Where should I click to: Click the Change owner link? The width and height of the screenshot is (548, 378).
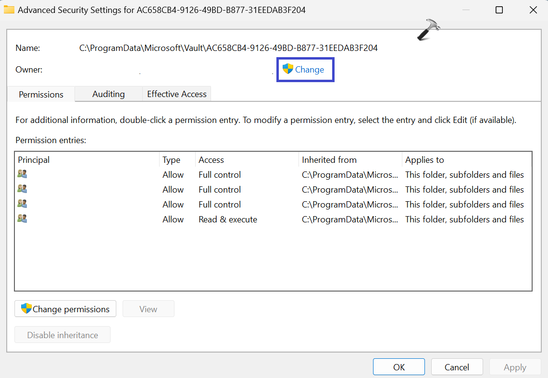[309, 70]
